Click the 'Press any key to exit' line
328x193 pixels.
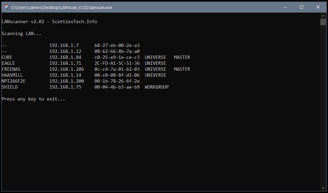(33, 99)
